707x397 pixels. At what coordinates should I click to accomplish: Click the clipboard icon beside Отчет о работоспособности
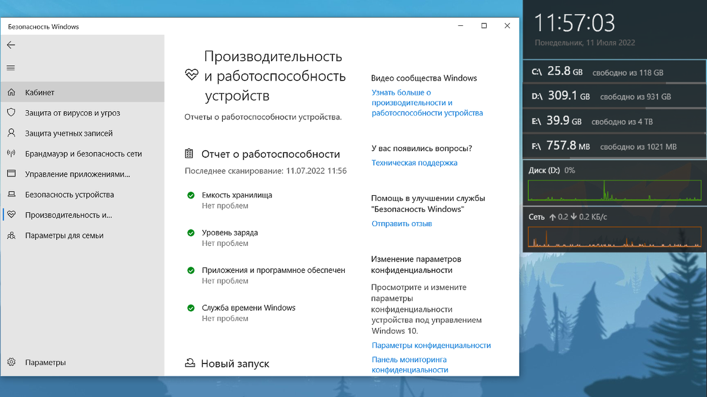pos(189,154)
